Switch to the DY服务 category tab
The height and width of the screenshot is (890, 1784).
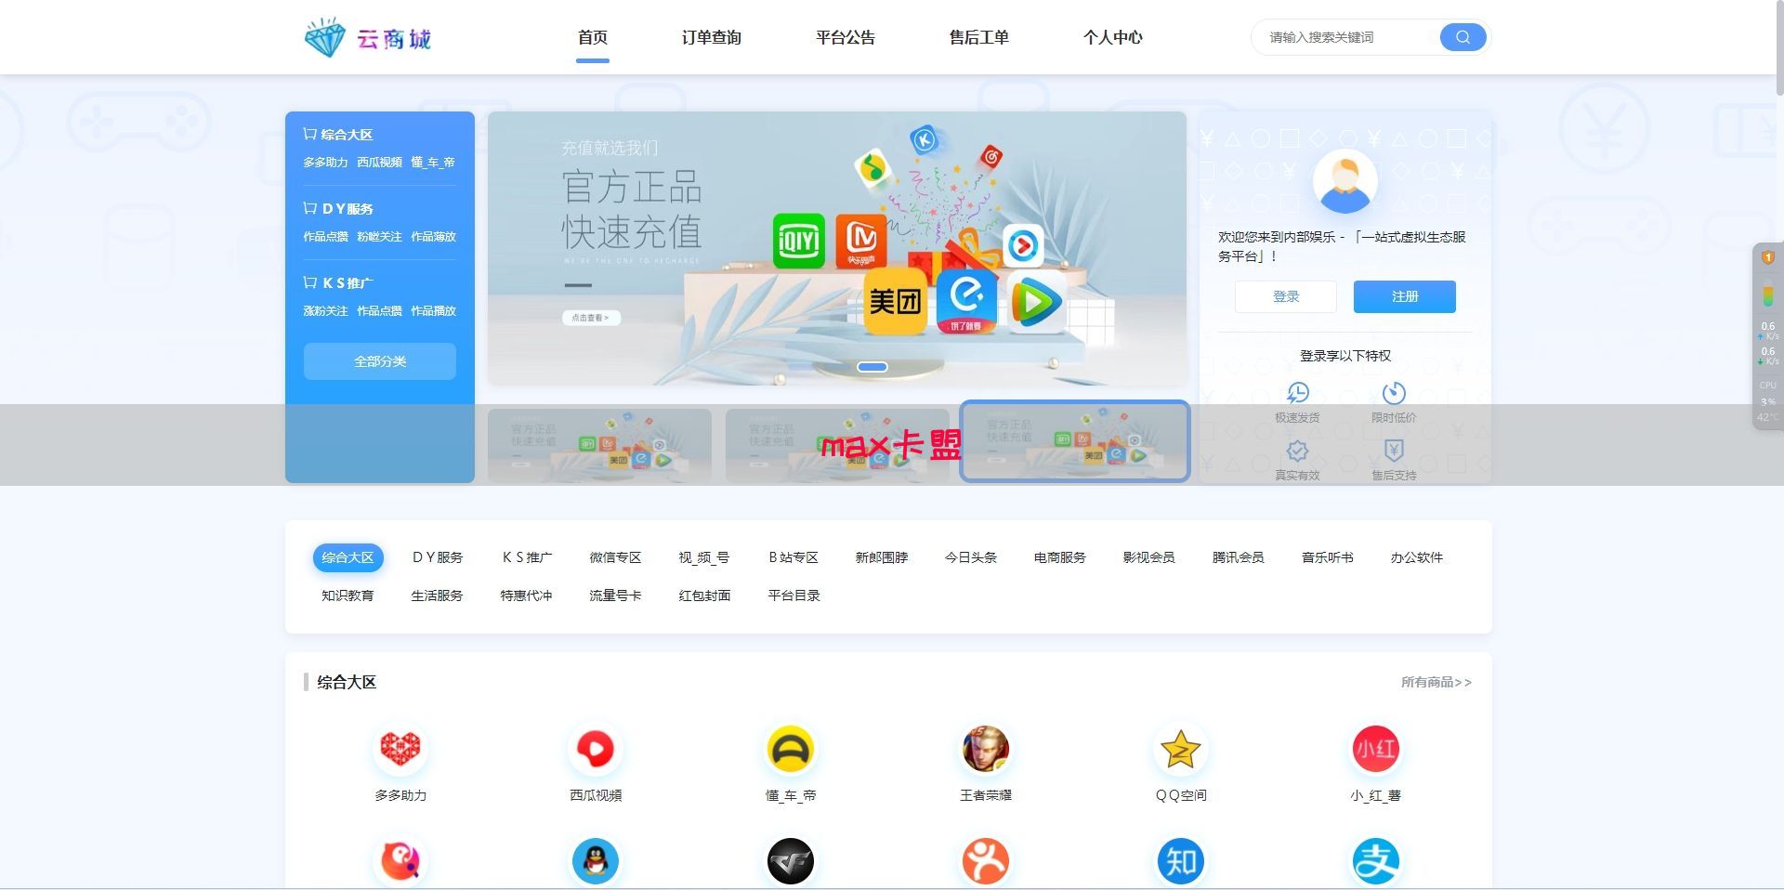438,557
